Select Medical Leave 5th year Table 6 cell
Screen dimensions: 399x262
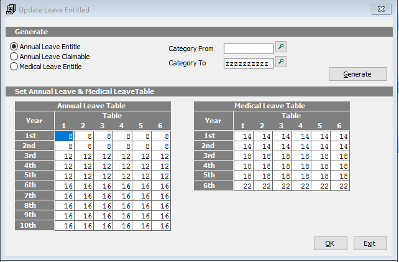point(340,176)
